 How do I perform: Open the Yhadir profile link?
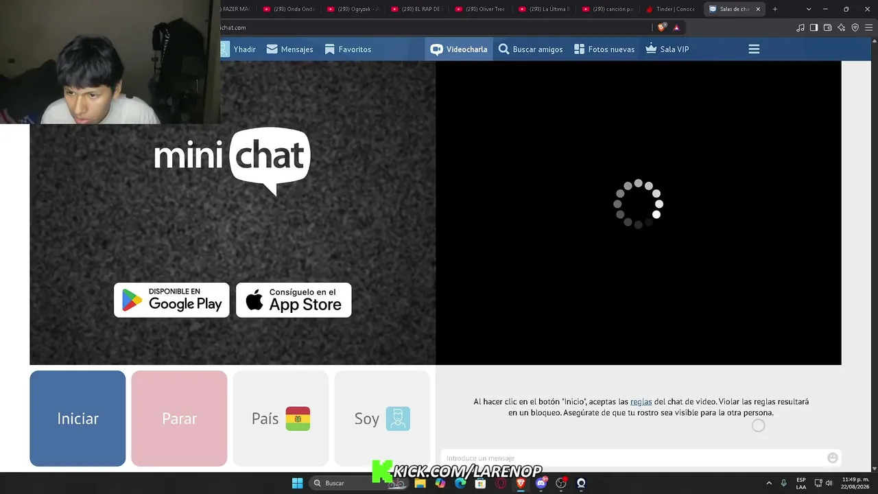click(237, 49)
